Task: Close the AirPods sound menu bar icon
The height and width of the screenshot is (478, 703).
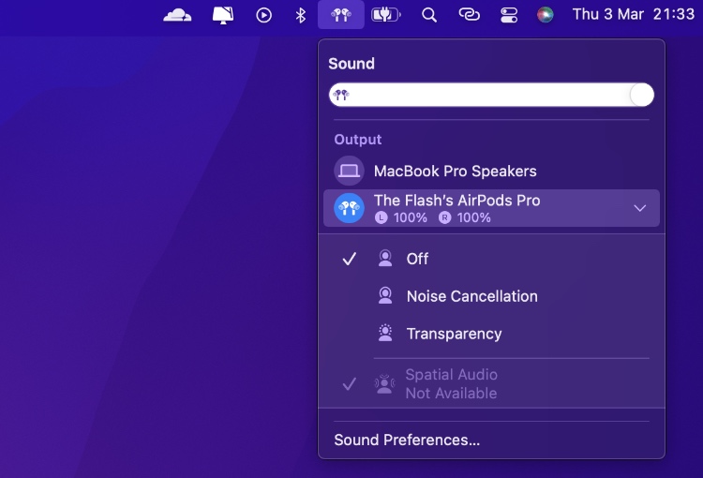Action: pyautogui.click(x=341, y=15)
